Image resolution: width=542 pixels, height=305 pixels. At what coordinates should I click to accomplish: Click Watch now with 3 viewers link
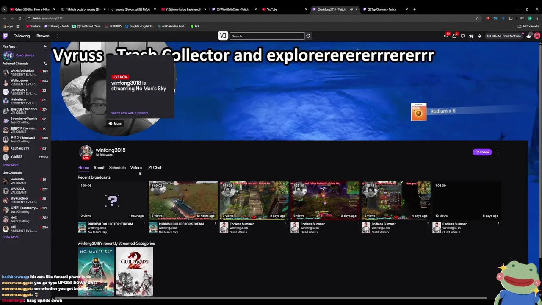click(x=130, y=113)
